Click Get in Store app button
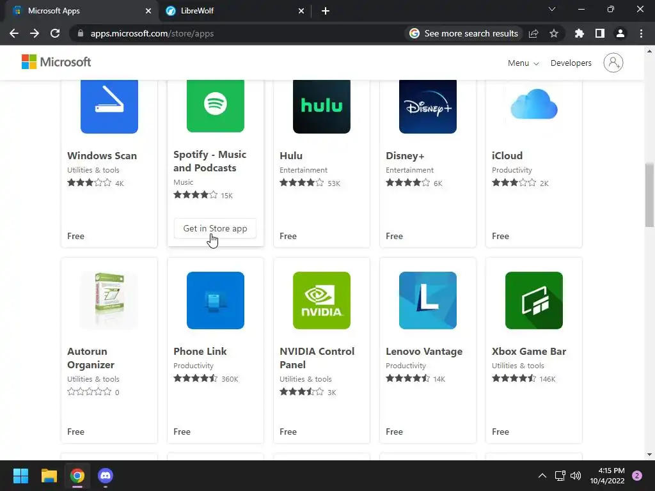 click(x=215, y=228)
